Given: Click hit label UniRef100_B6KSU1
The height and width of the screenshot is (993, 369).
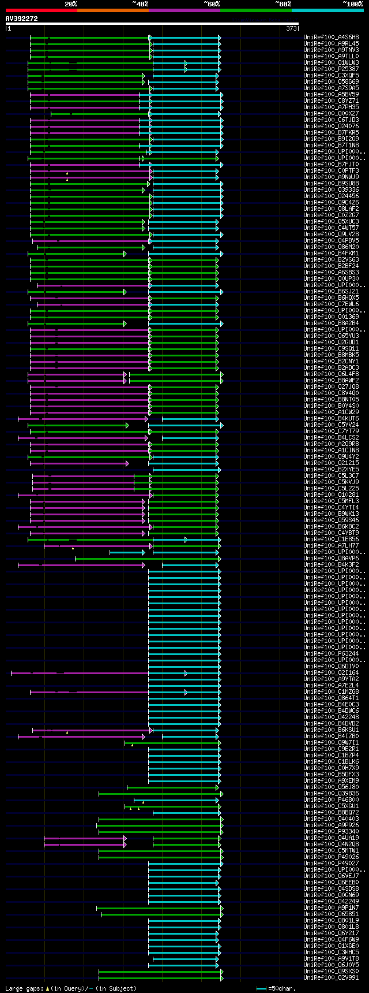Looking at the screenshot, I should pyautogui.click(x=331, y=730).
